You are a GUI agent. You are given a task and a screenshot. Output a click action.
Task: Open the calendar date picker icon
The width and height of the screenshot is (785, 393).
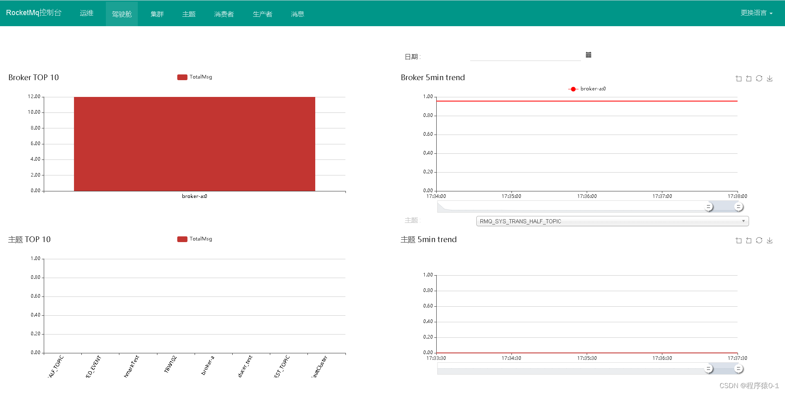(x=588, y=55)
